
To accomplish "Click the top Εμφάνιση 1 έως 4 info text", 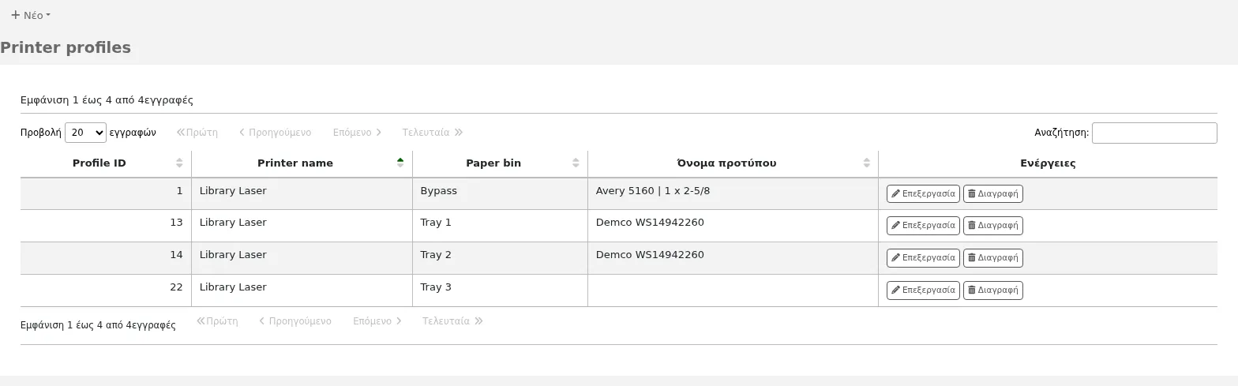I will (107, 100).
